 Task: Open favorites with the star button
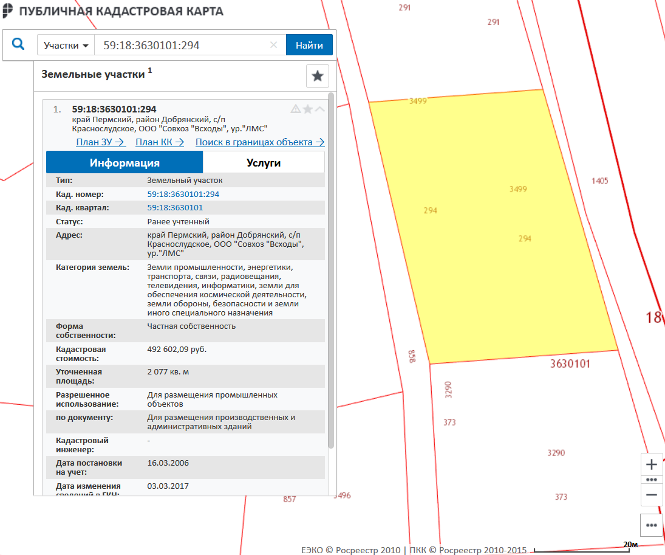[317, 76]
